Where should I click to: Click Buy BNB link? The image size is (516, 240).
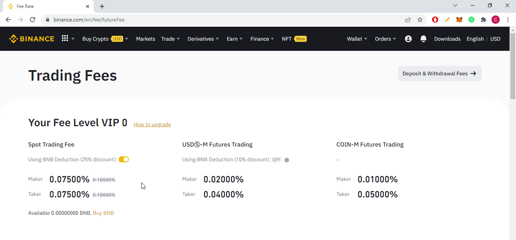coord(103,213)
